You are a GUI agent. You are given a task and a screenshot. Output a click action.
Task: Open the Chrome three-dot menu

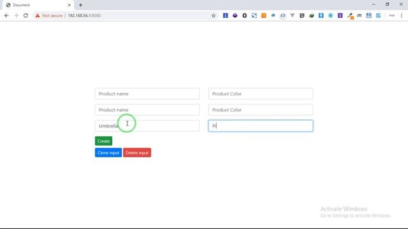402,15
